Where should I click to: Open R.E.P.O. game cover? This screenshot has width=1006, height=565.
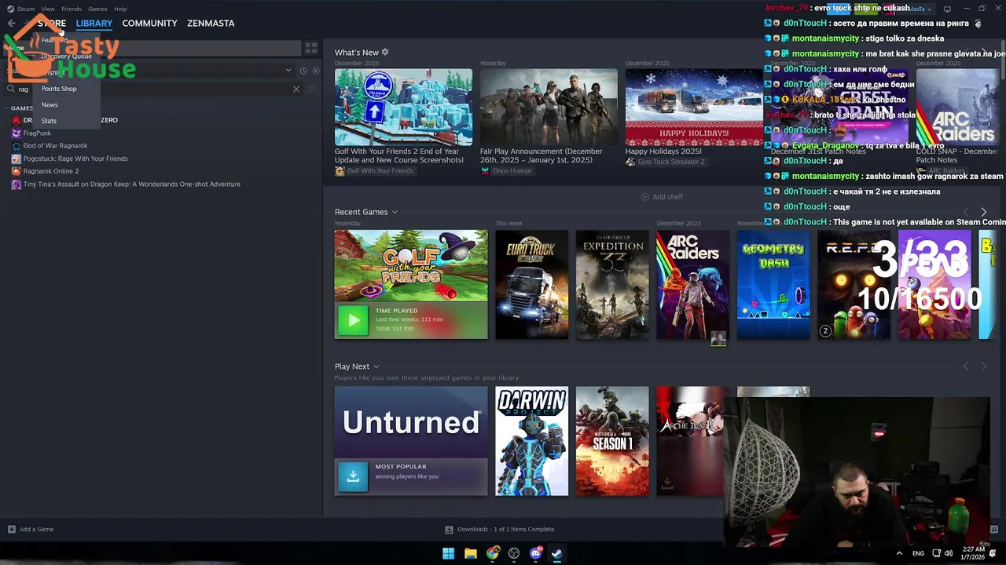854,285
